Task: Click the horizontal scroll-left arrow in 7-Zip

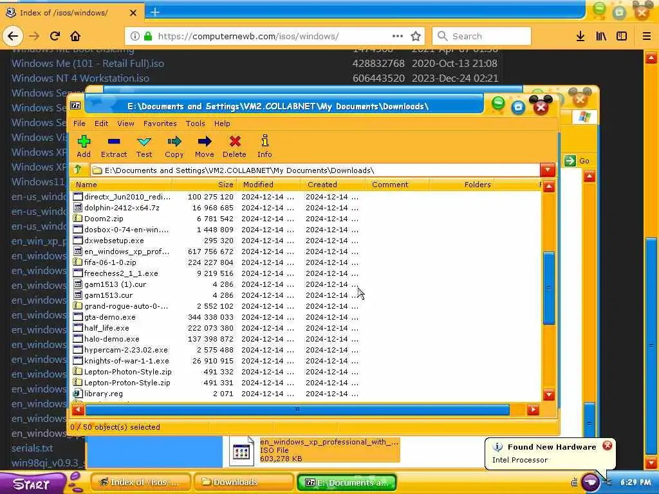Action: 78,410
